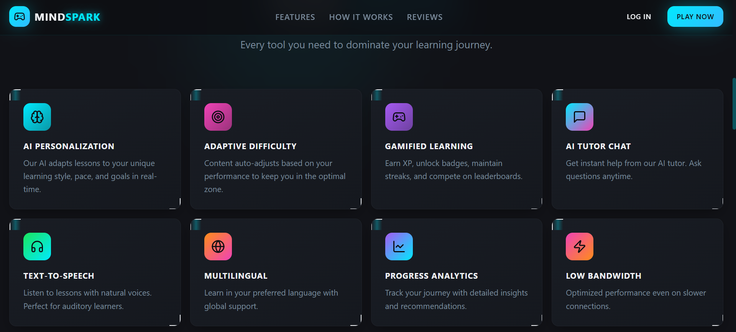Click the Gamified Learning gamepad icon
The width and height of the screenshot is (736, 332).
tap(399, 117)
